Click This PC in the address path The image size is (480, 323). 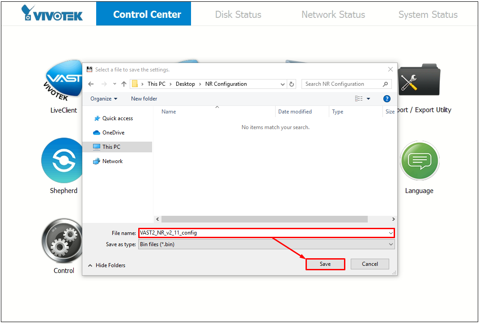click(x=157, y=84)
